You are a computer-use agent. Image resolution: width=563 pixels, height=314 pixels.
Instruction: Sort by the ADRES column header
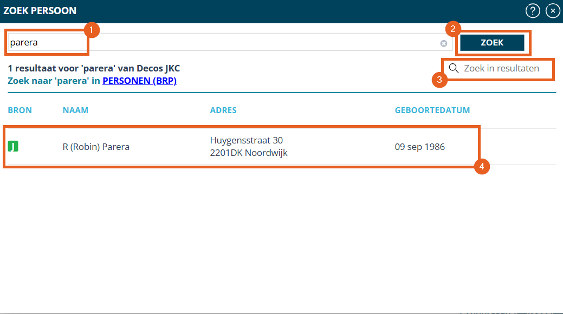click(223, 110)
